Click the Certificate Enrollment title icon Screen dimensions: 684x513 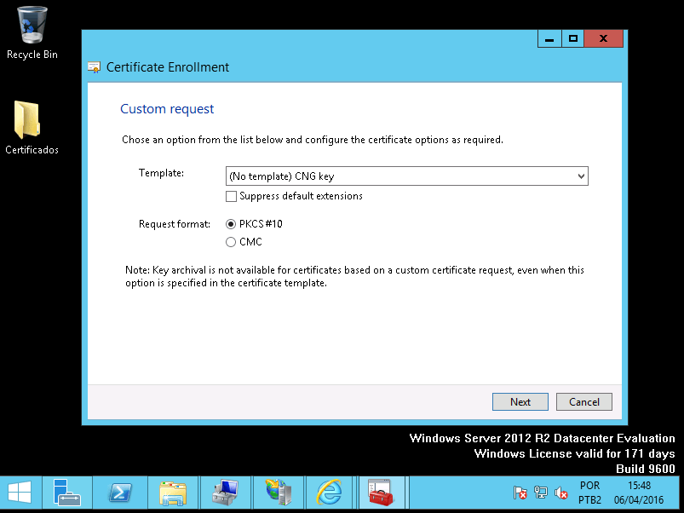pyautogui.click(x=94, y=67)
